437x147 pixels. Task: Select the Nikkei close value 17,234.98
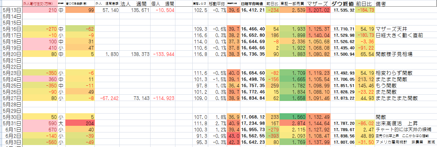pyautogui.click(x=253, y=123)
